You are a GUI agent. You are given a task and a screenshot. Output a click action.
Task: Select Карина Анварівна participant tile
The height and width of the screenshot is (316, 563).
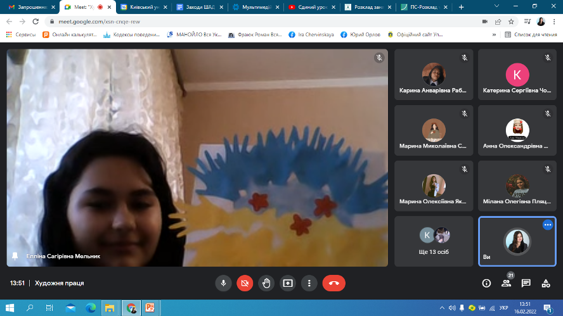[434, 75]
